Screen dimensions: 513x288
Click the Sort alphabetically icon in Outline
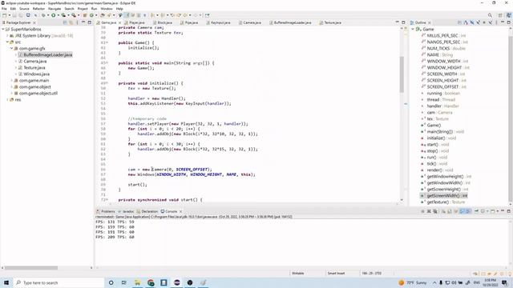[x=466, y=22]
